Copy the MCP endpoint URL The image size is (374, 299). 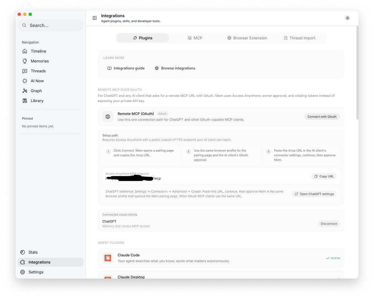[x=324, y=176]
